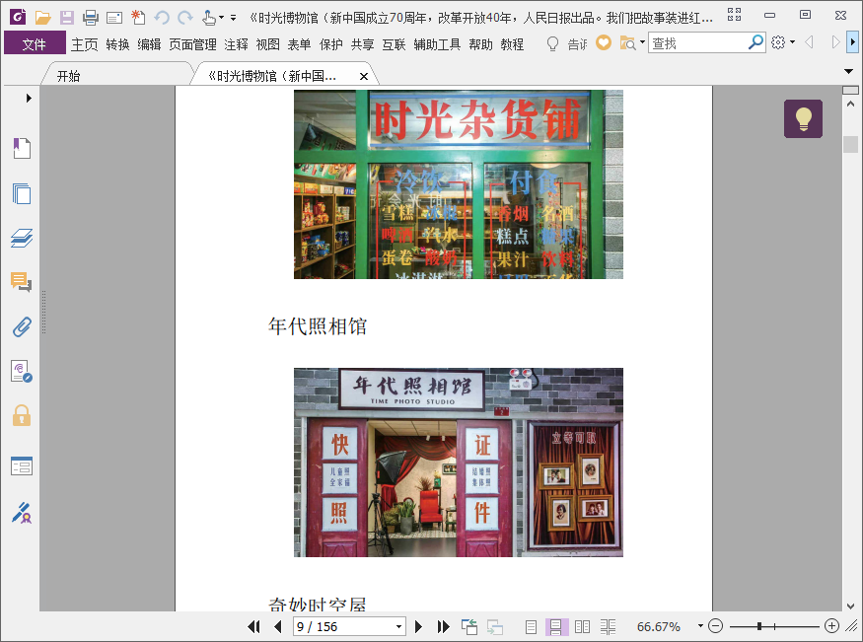Switch to the 转换 tab
Viewport: 863px width, 642px height.
(117, 44)
